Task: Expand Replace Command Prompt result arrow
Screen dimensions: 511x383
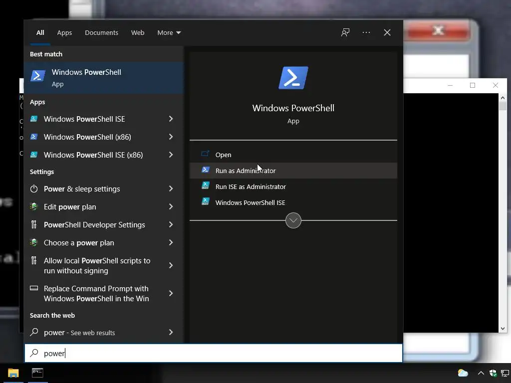Action: [171, 293]
